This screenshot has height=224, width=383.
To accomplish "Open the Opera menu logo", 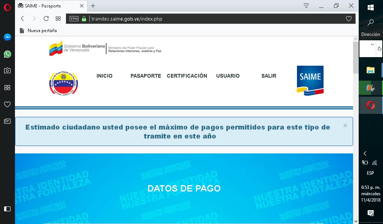I will tap(7, 7).
